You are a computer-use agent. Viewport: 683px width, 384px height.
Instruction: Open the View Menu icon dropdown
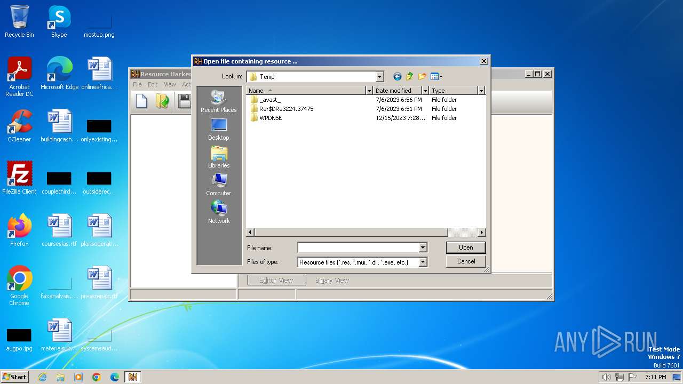436,77
